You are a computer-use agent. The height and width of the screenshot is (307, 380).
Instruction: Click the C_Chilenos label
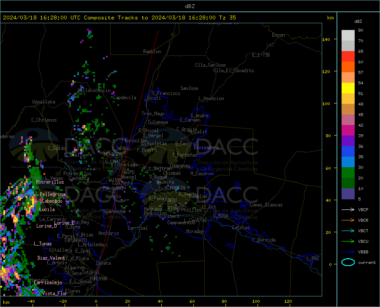(x=44, y=120)
